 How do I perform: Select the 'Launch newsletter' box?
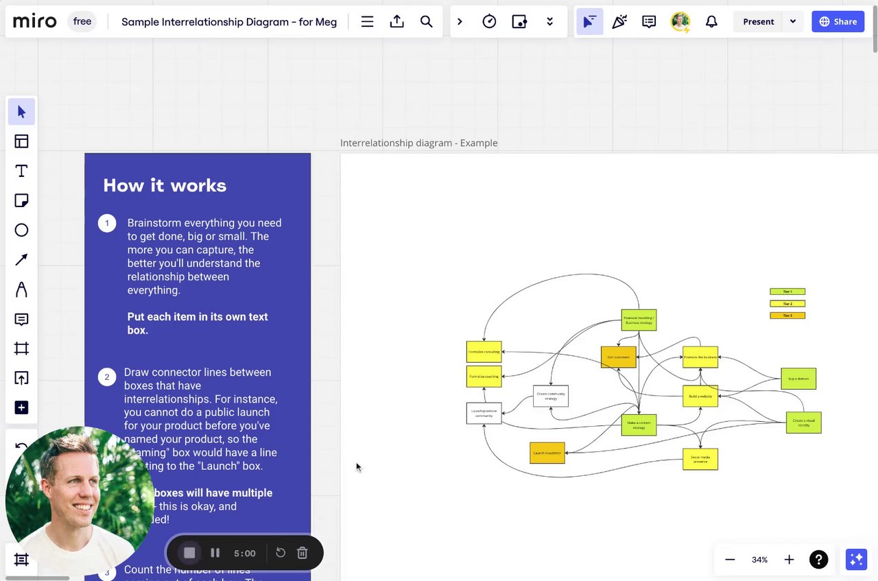click(x=547, y=453)
